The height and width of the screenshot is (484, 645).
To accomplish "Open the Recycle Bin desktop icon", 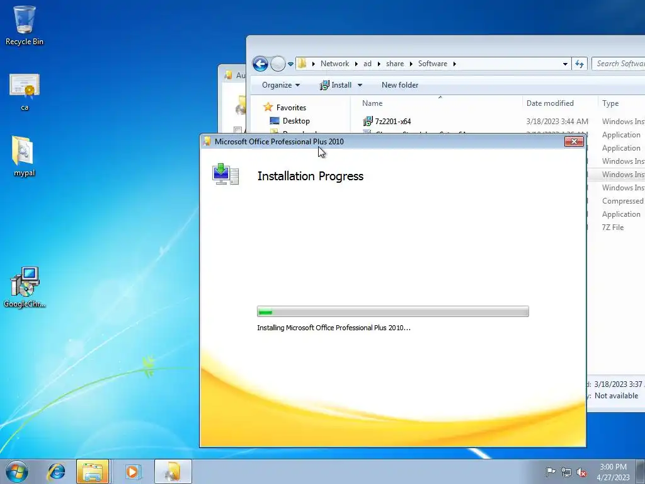I will click(25, 25).
